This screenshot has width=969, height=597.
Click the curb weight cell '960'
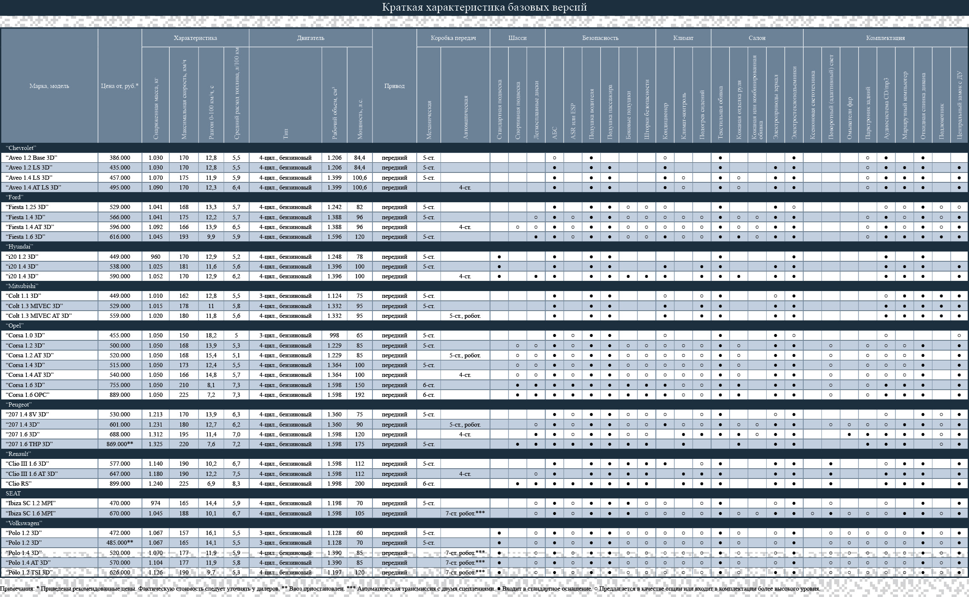[x=156, y=257]
